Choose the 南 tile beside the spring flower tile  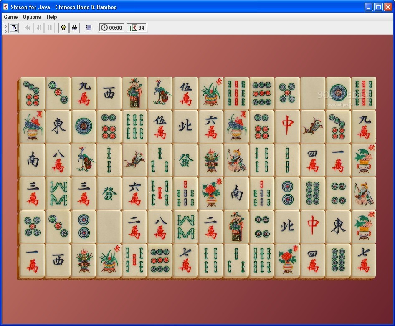236,193
